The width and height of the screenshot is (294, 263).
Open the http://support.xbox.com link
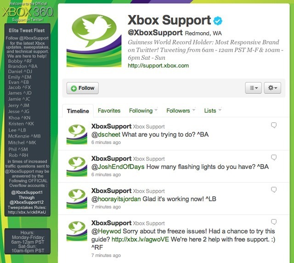point(158,66)
